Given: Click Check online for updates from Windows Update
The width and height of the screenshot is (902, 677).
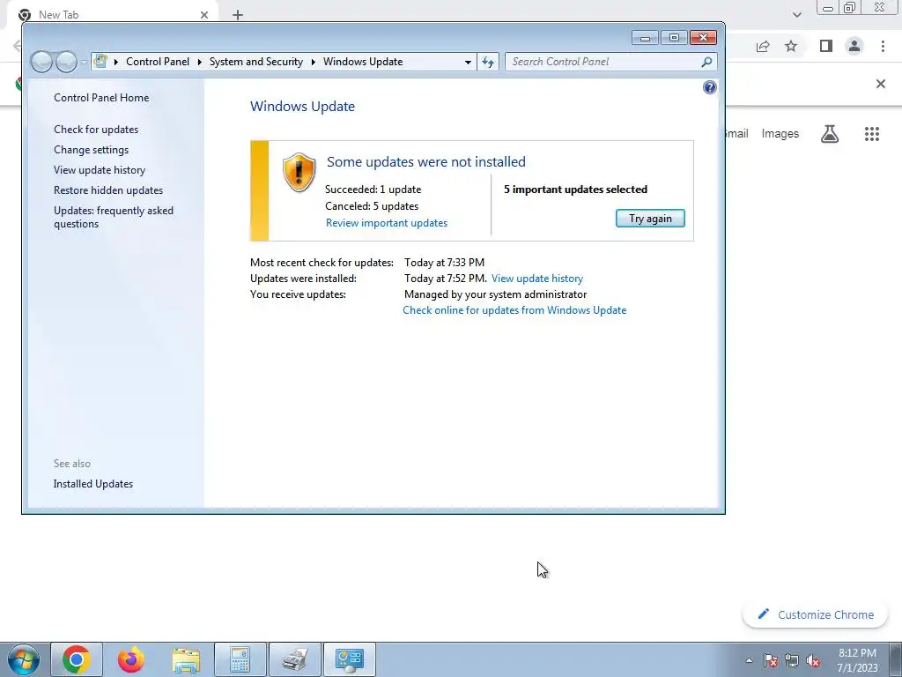Looking at the screenshot, I should tap(514, 310).
